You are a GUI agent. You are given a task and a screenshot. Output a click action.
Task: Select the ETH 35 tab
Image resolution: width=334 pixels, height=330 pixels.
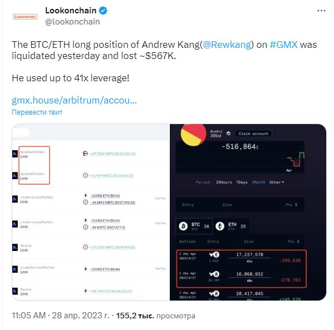[231, 226]
